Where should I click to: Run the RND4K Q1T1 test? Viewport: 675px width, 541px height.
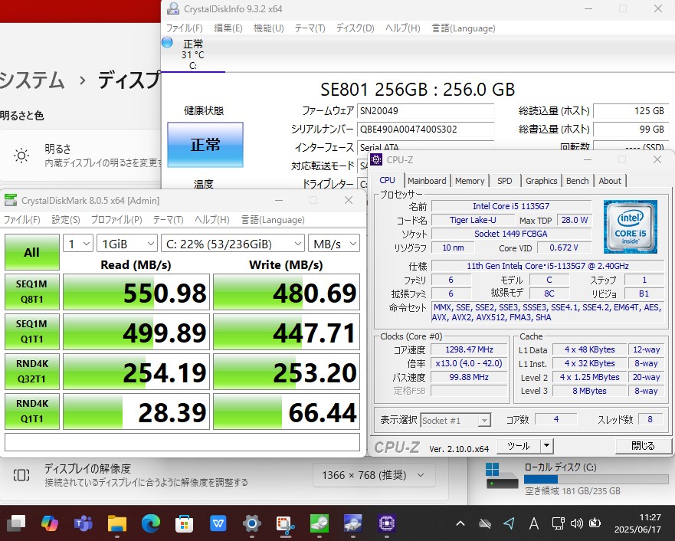(x=32, y=411)
